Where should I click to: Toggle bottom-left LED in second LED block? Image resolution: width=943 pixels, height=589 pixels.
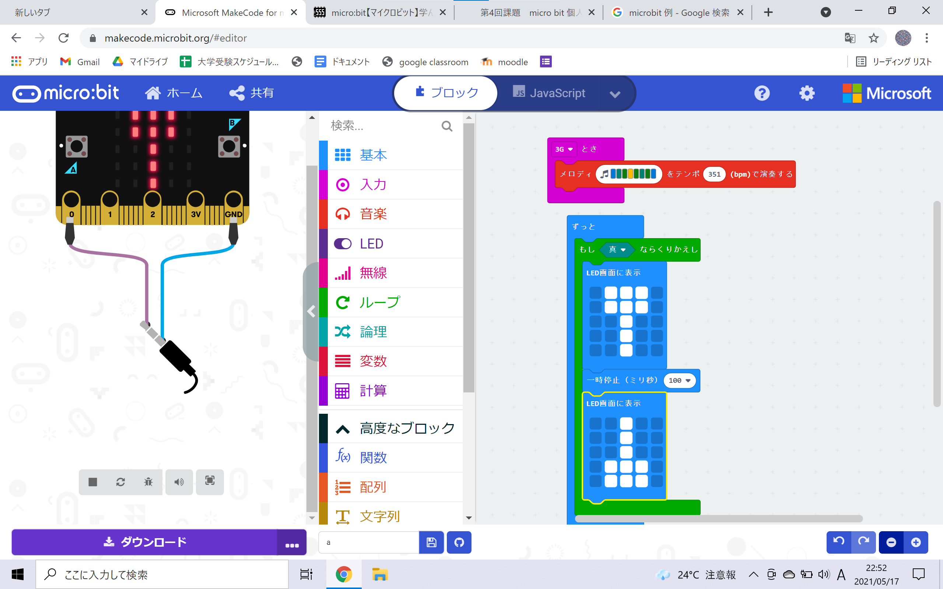pyautogui.click(x=595, y=481)
